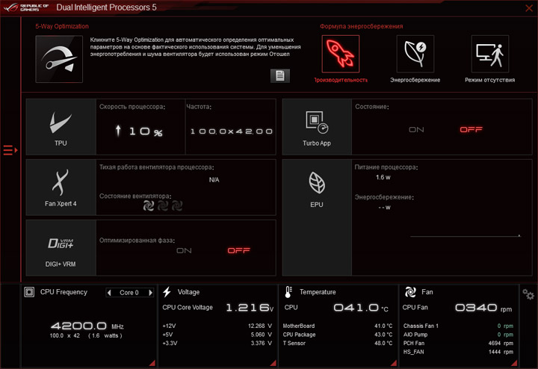The height and width of the screenshot is (369, 538).
Task: Click the CPU Fan 0340 rpm reading
Action: click(x=483, y=308)
